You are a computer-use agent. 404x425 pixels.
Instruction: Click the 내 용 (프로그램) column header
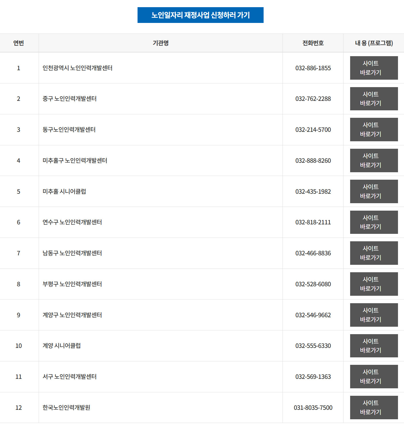click(373, 43)
